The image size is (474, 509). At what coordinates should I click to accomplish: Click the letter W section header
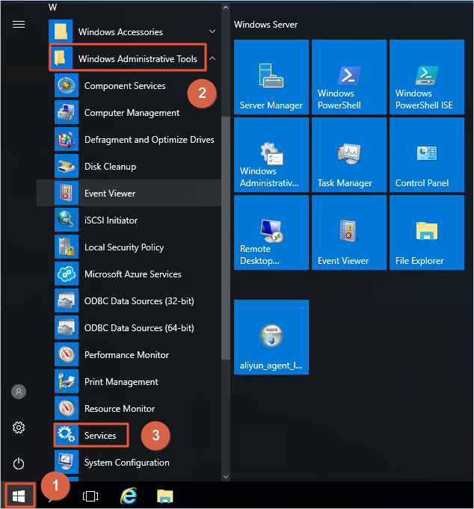pos(52,7)
